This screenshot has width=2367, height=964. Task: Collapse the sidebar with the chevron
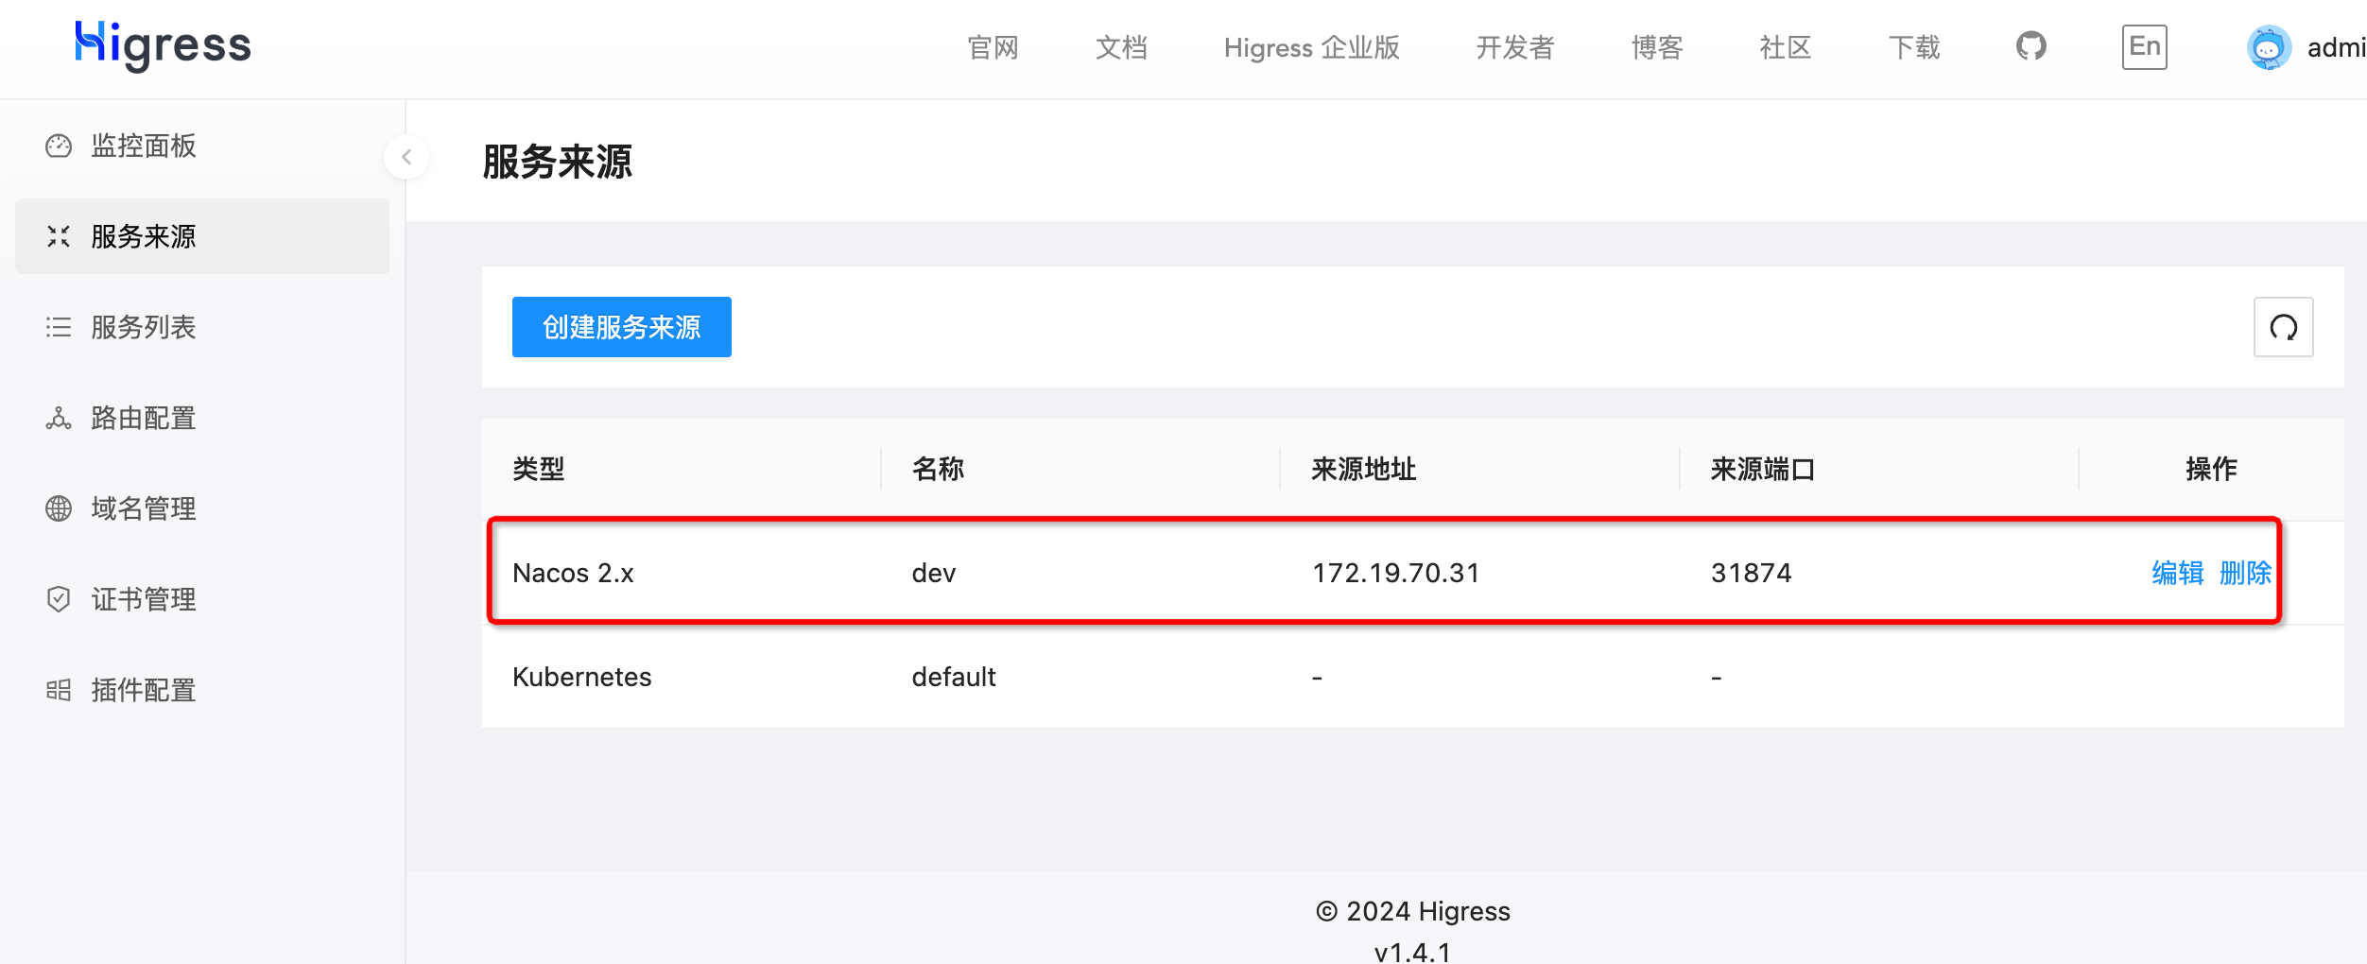(x=406, y=157)
